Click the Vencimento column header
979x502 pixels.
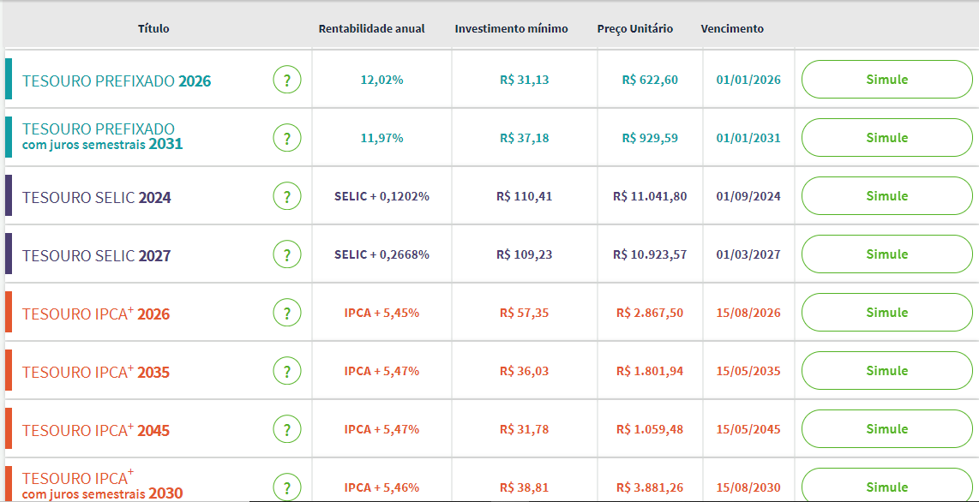tap(732, 28)
